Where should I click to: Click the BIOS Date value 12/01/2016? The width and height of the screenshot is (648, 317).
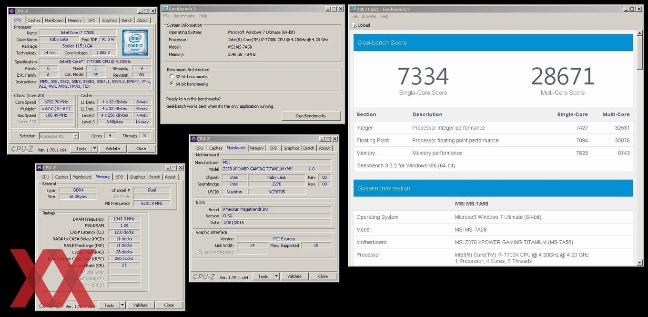point(276,223)
